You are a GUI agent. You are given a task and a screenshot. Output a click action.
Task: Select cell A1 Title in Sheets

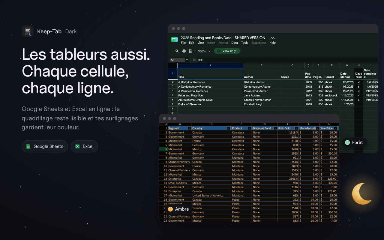coord(210,74)
